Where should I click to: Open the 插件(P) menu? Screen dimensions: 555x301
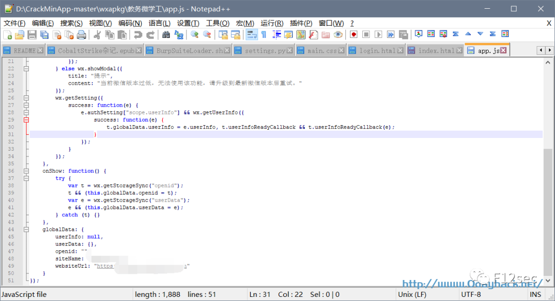click(301, 23)
